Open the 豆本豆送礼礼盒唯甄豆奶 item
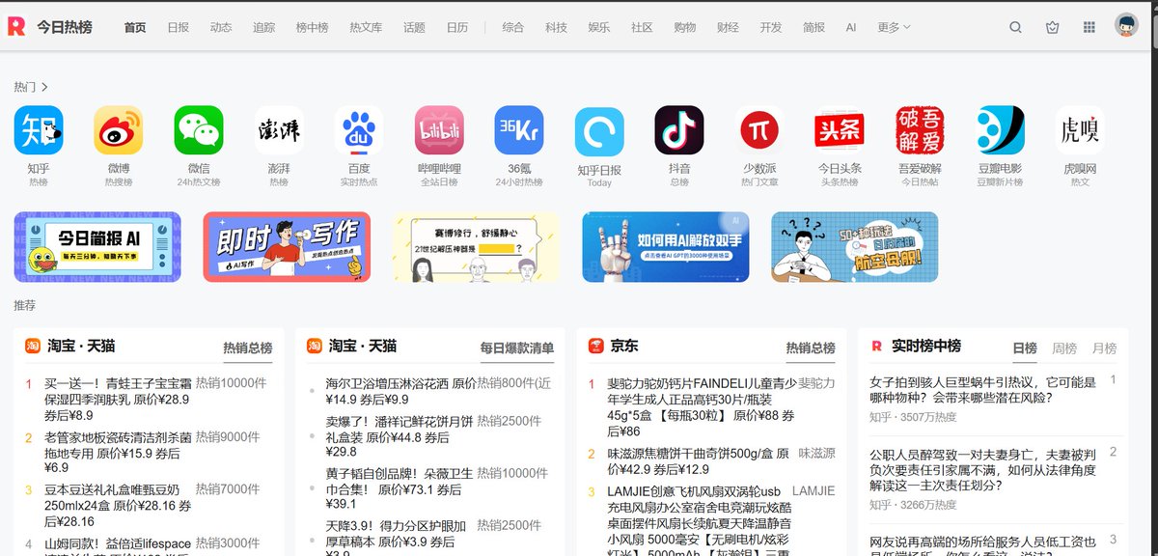 [118, 505]
